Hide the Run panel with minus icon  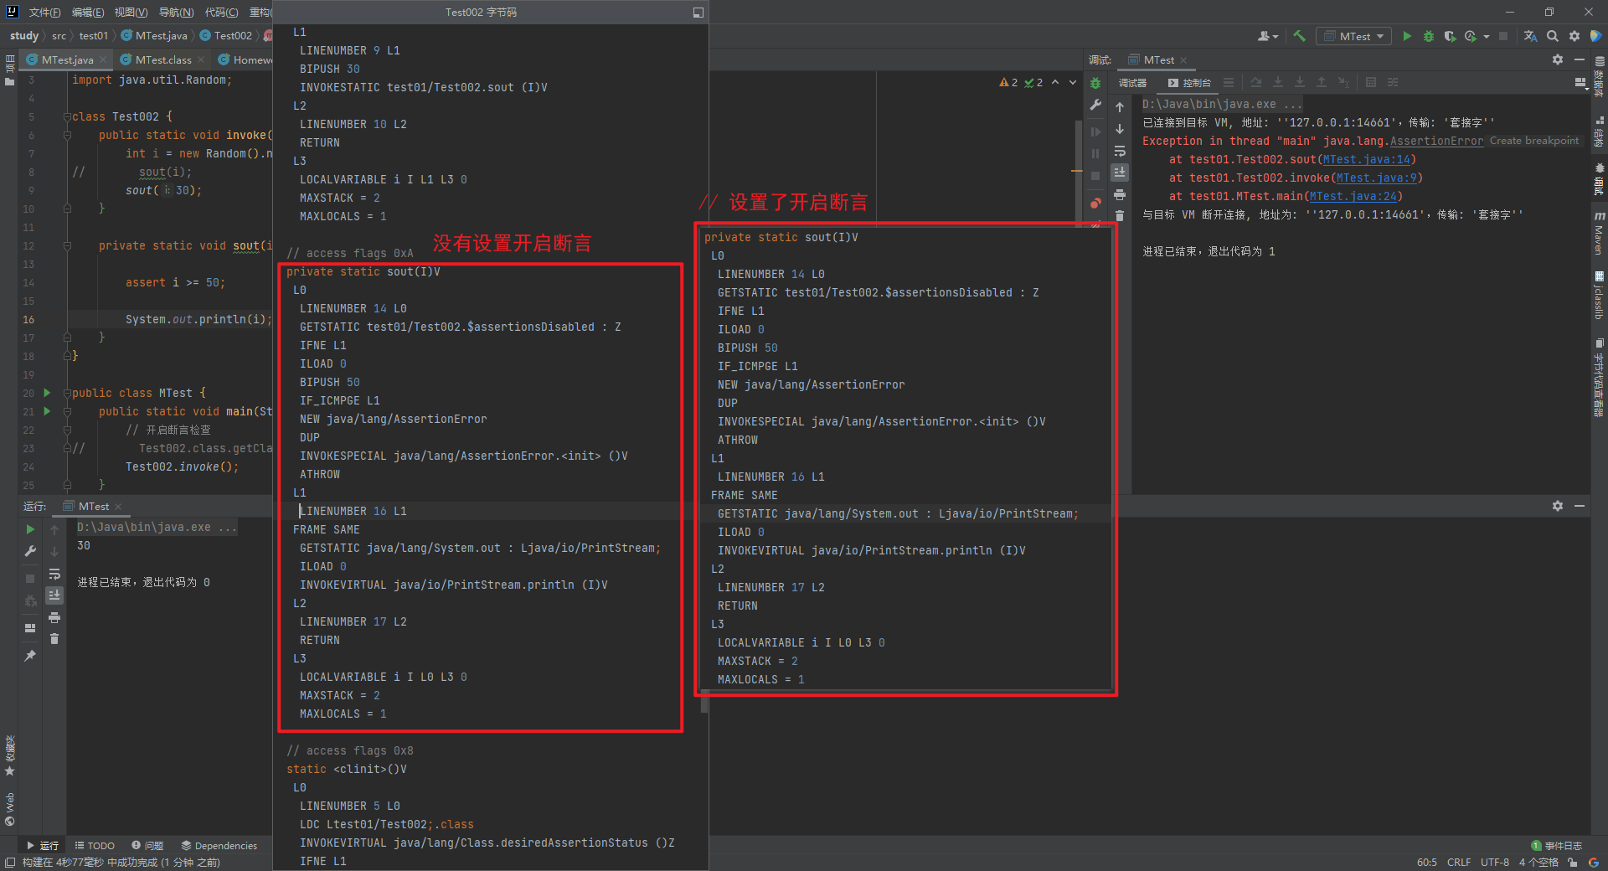[x=1580, y=506]
